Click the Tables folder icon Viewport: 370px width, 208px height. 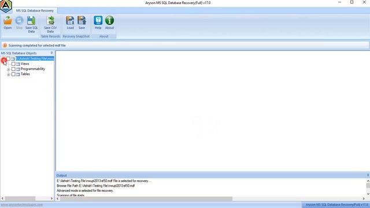[18, 75]
